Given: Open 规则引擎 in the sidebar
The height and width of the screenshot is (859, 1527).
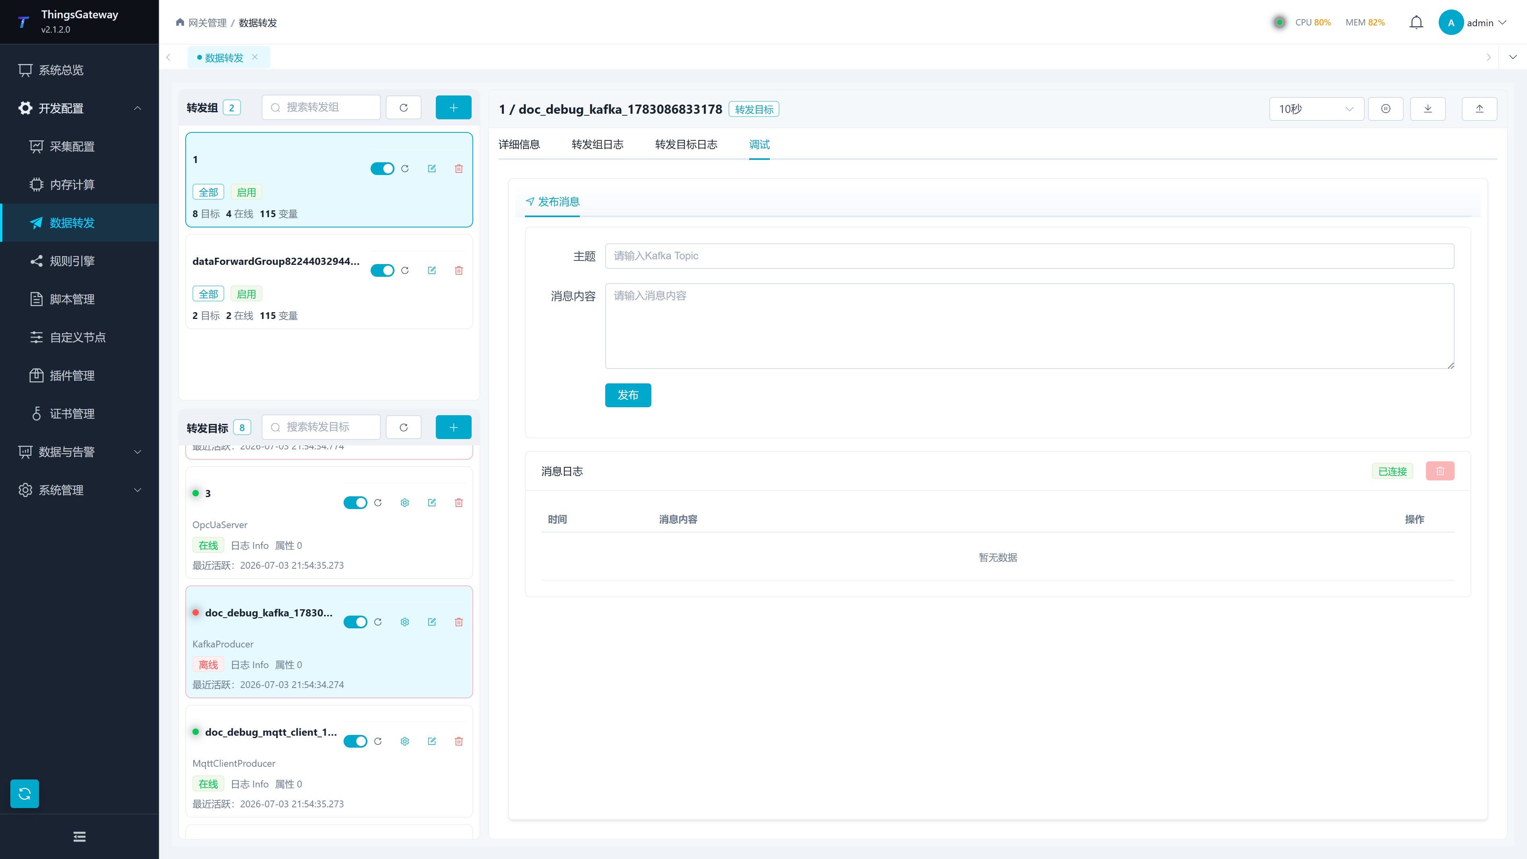Looking at the screenshot, I should pyautogui.click(x=80, y=261).
